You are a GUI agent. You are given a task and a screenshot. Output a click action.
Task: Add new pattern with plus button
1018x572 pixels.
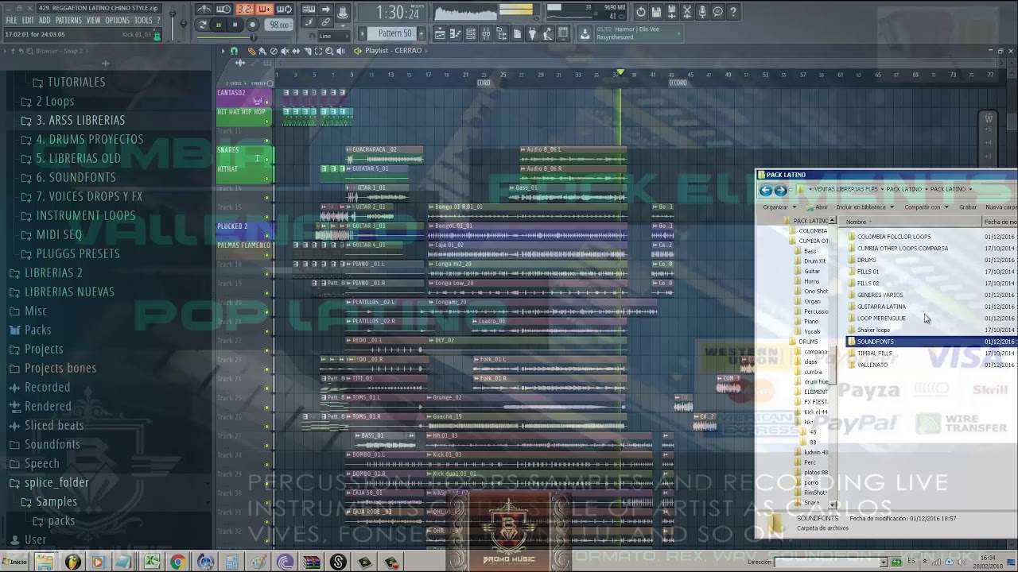coord(421,33)
